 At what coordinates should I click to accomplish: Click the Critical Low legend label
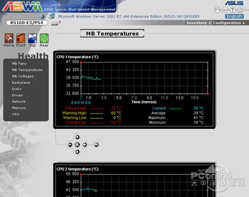(x=76, y=122)
